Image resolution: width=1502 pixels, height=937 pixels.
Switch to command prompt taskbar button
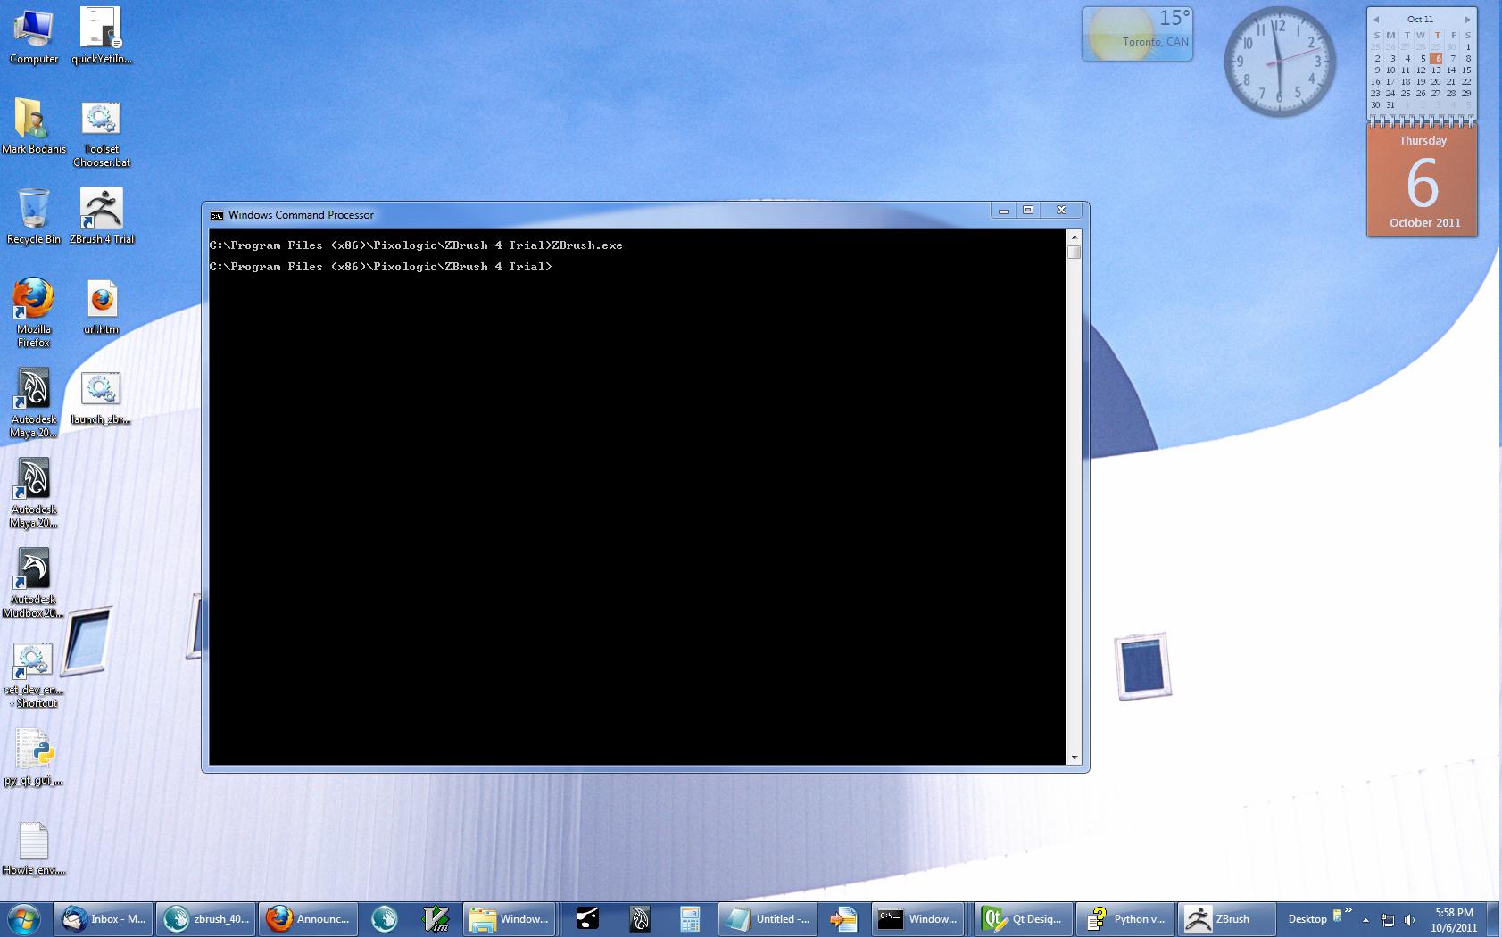click(917, 918)
